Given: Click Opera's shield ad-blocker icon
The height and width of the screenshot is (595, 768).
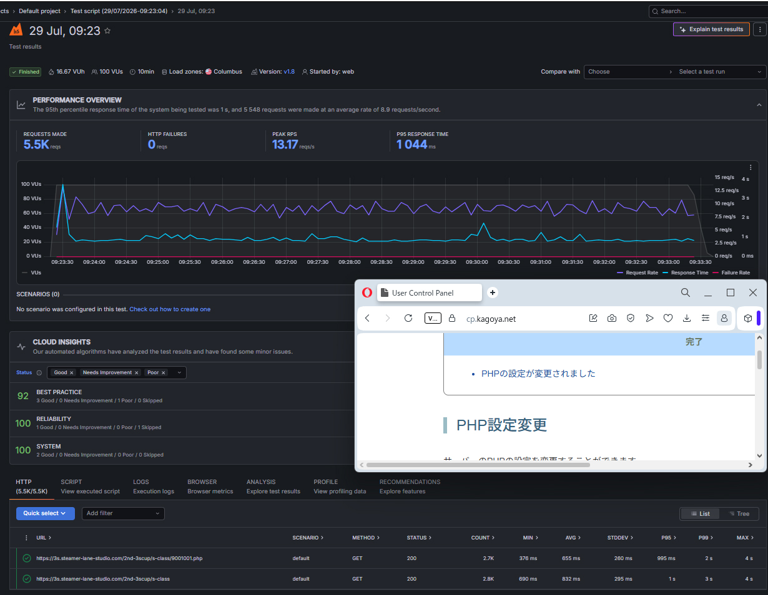Looking at the screenshot, I should point(631,318).
